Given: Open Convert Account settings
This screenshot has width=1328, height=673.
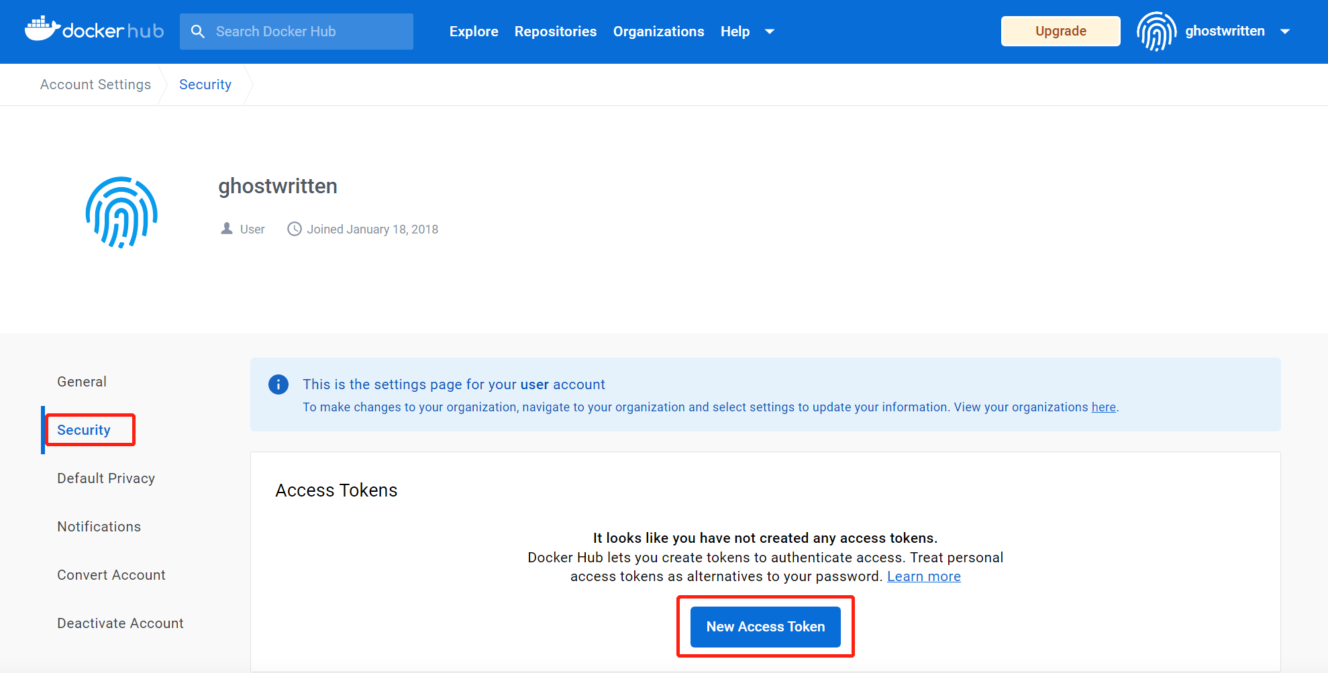Looking at the screenshot, I should tap(111, 575).
